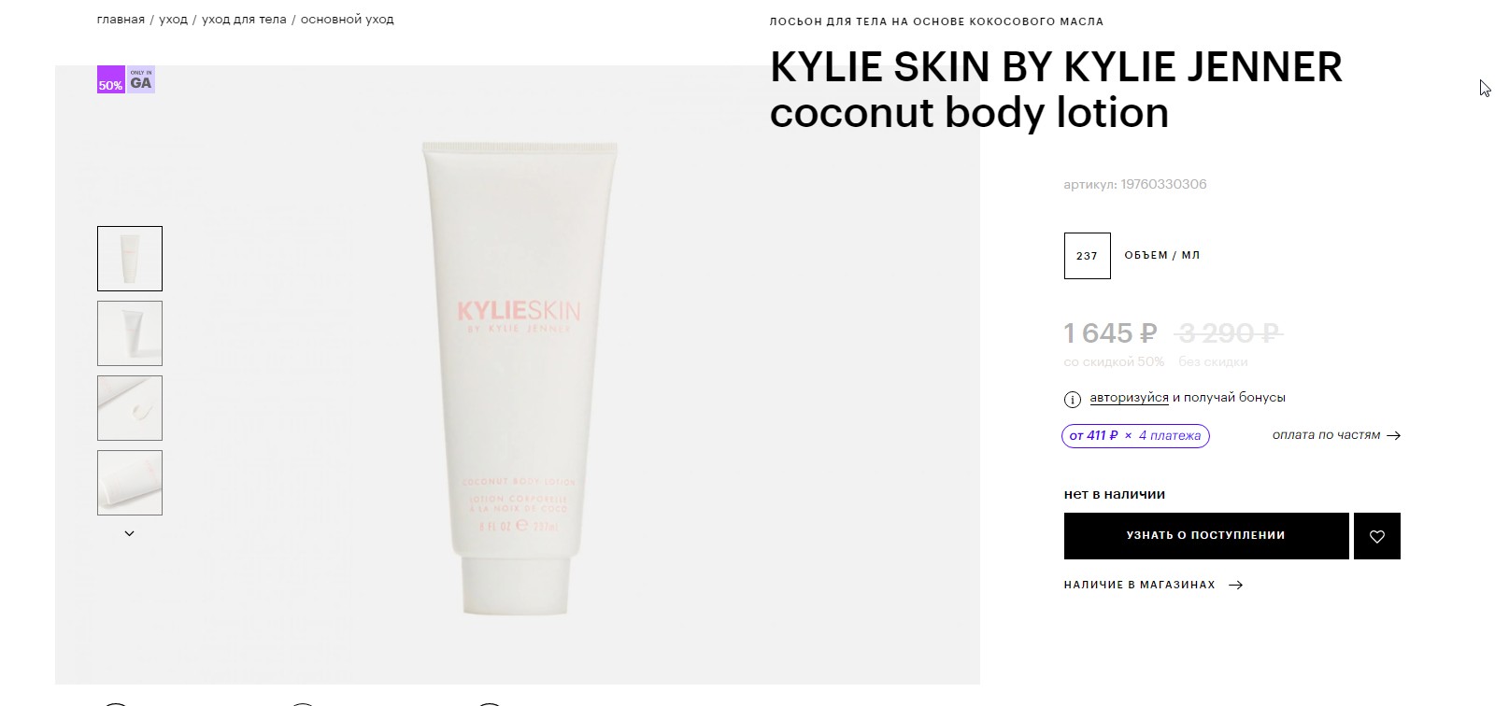Open the оплата по частям link
Screen dimensions: 1509x706
(x=1326, y=435)
